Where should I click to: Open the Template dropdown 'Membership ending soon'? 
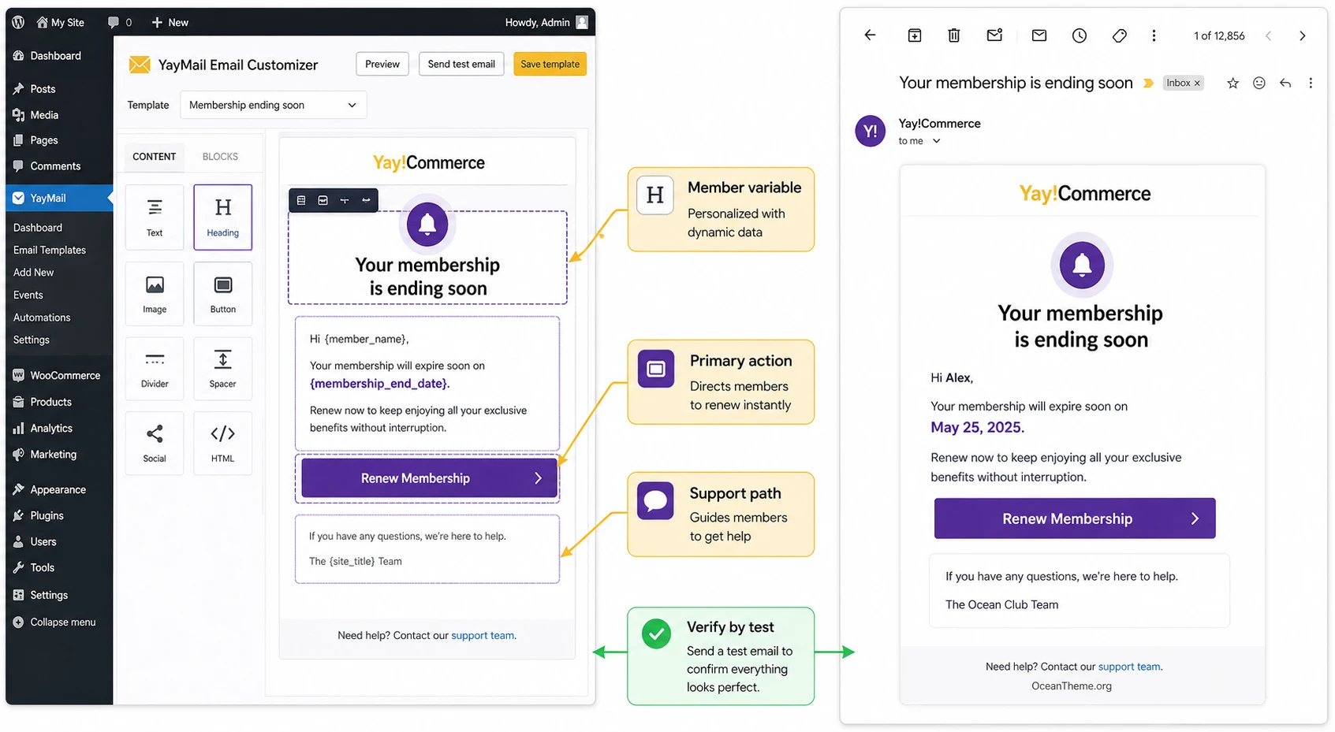tap(273, 105)
